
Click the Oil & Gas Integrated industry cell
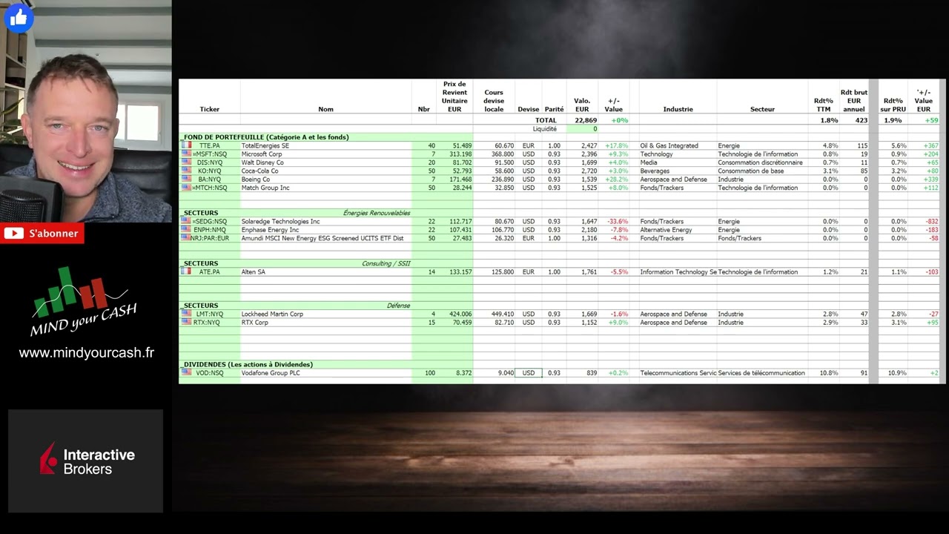[x=669, y=145]
